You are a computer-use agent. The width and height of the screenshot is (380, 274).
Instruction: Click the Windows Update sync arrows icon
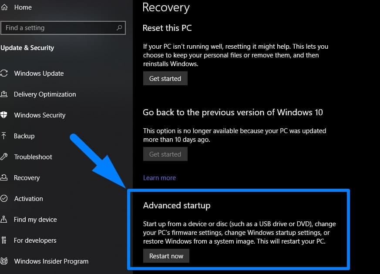pos(4,74)
